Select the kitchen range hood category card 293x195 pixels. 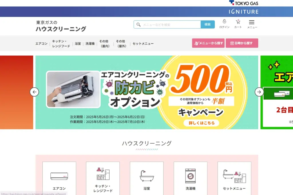103,178
